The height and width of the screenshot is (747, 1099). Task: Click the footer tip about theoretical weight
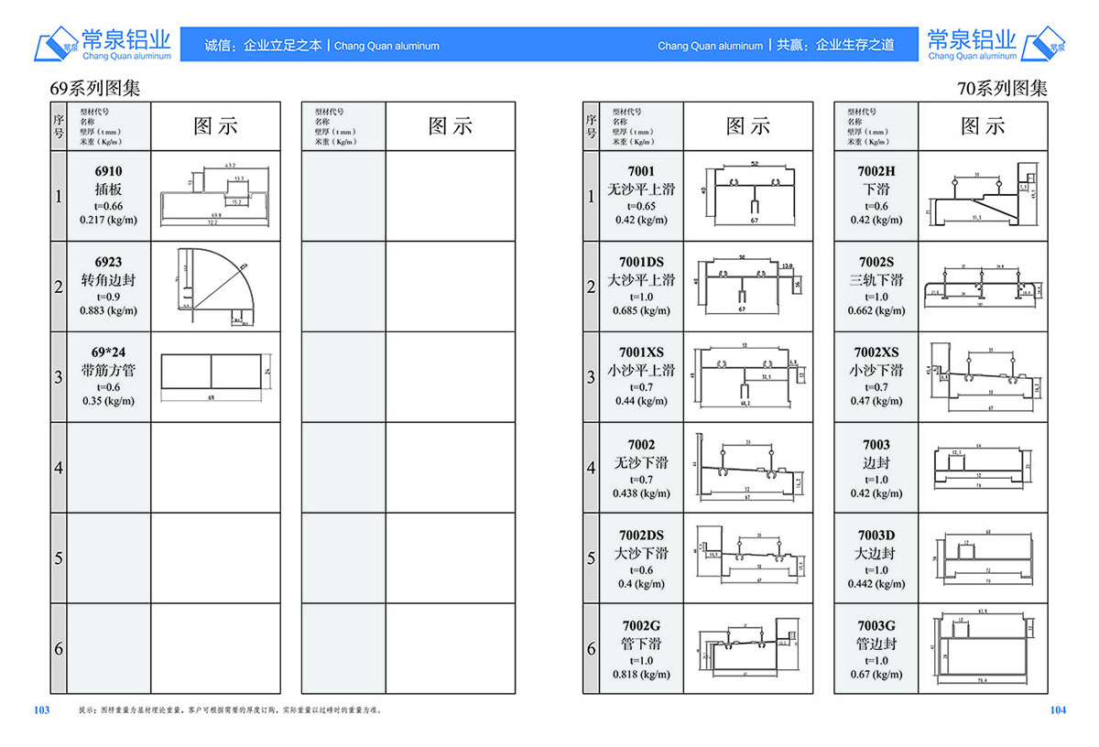[x=230, y=710]
